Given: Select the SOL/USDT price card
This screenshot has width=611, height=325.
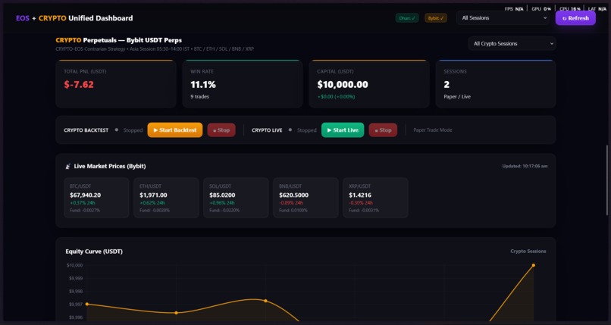Looking at the screenshot, I should 236,198.
